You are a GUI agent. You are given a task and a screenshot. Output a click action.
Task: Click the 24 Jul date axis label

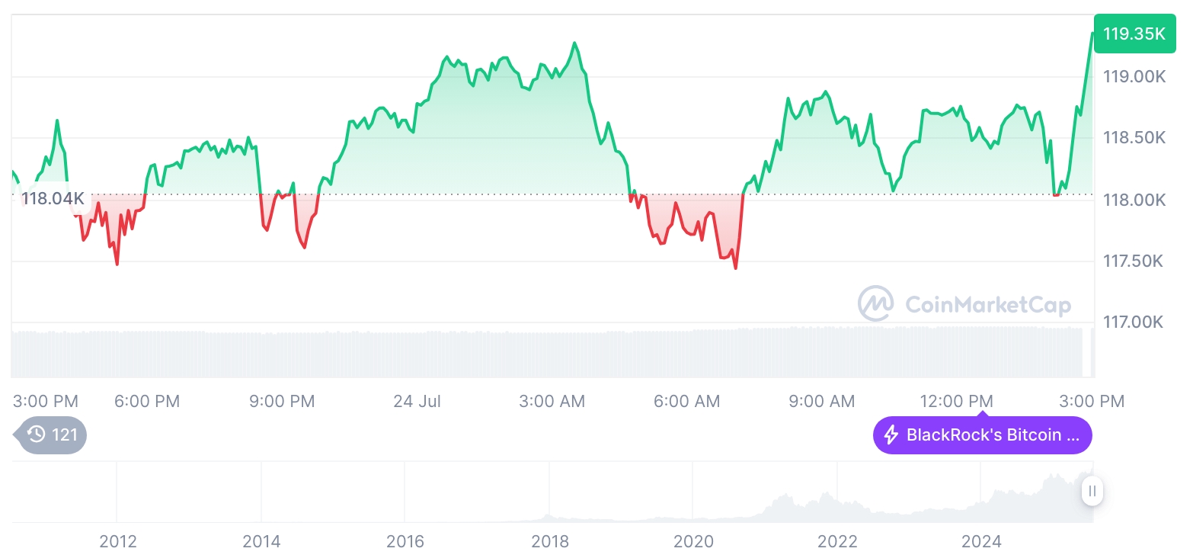tap(417, 401)
